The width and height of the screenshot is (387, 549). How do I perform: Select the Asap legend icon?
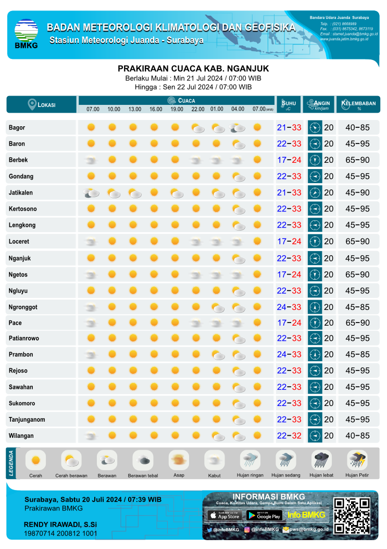179,460
